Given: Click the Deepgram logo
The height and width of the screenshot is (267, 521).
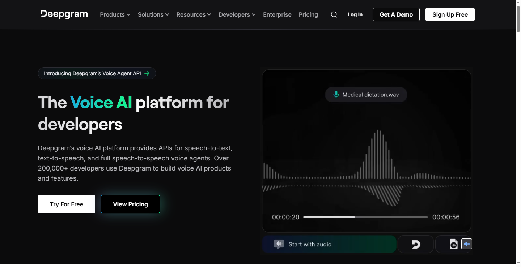Looking at the screenshot, I should 64,14.
